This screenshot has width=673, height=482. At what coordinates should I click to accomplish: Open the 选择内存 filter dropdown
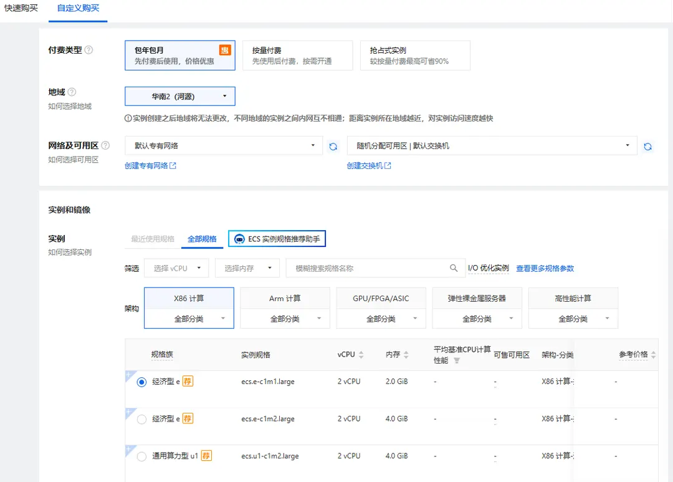pos(247,268)
